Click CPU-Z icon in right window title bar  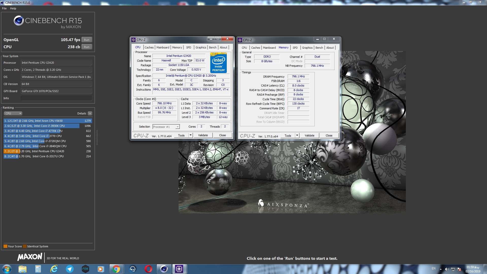(240, 40)
